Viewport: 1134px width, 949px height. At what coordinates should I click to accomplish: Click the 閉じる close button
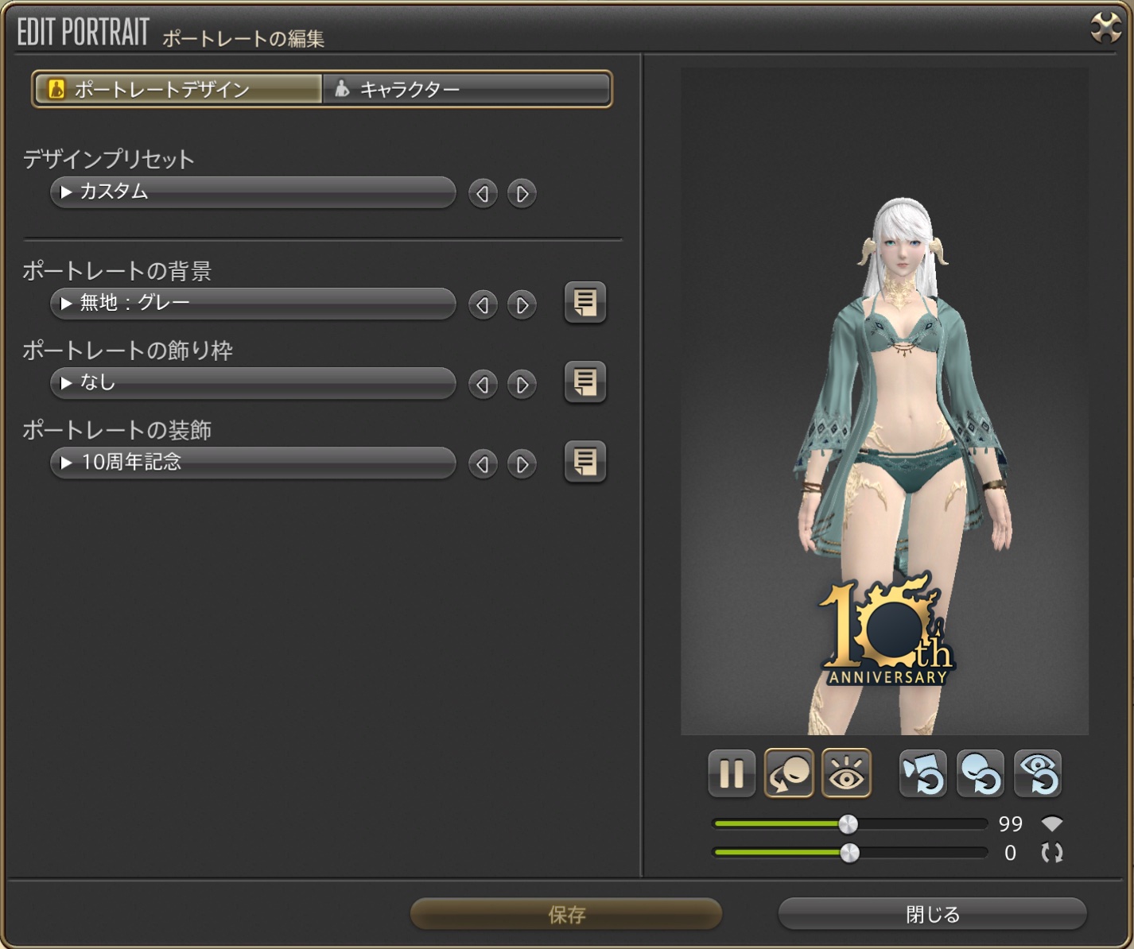pyautogui.click(x=932, y=914)
